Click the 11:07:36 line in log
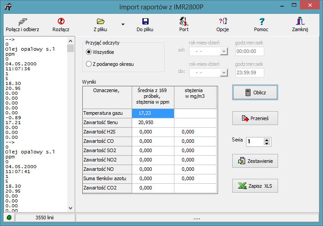The height and width of the screenshot is (226, 323). point(18,69)
